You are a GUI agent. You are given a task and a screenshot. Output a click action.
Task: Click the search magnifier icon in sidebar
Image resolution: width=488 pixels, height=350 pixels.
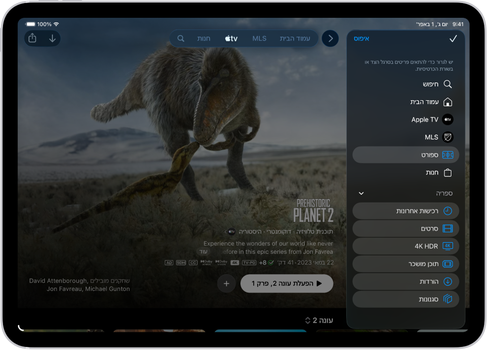(447, 84)
